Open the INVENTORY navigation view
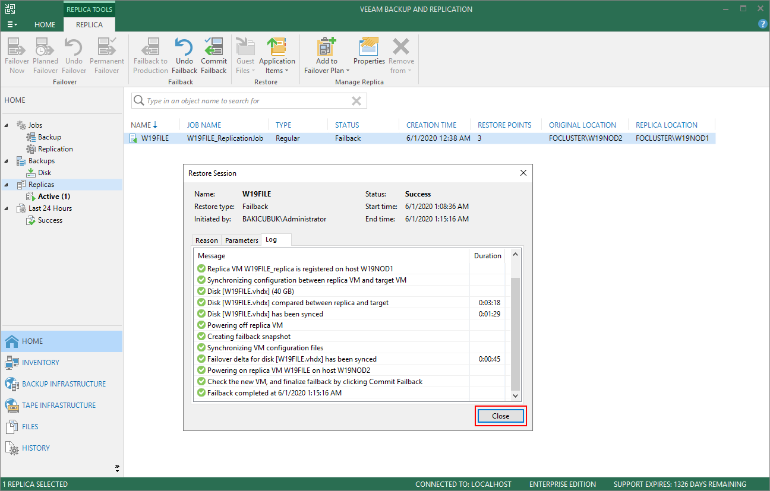The height and width of the screenshot is (491, 770). click(62, 363)
